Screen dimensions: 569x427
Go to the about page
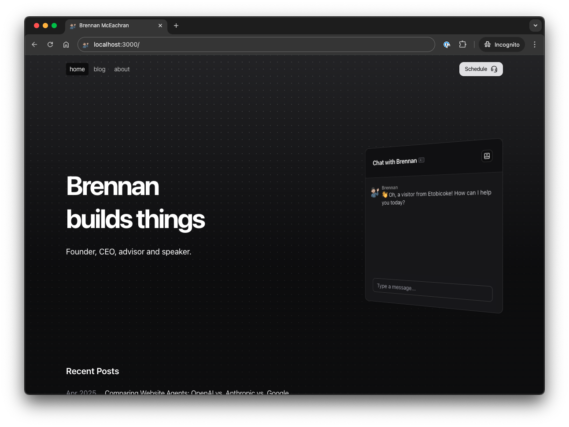point(122,69)
